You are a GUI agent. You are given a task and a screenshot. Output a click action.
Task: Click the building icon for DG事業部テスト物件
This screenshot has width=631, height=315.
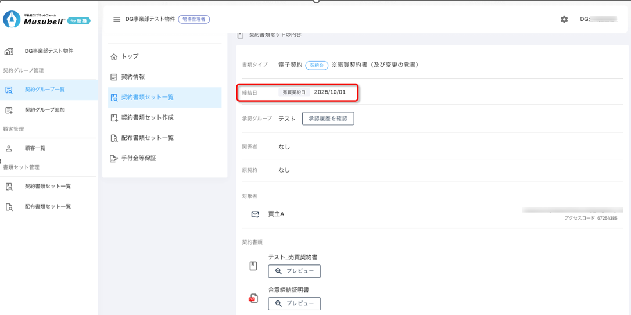[9, 51]
